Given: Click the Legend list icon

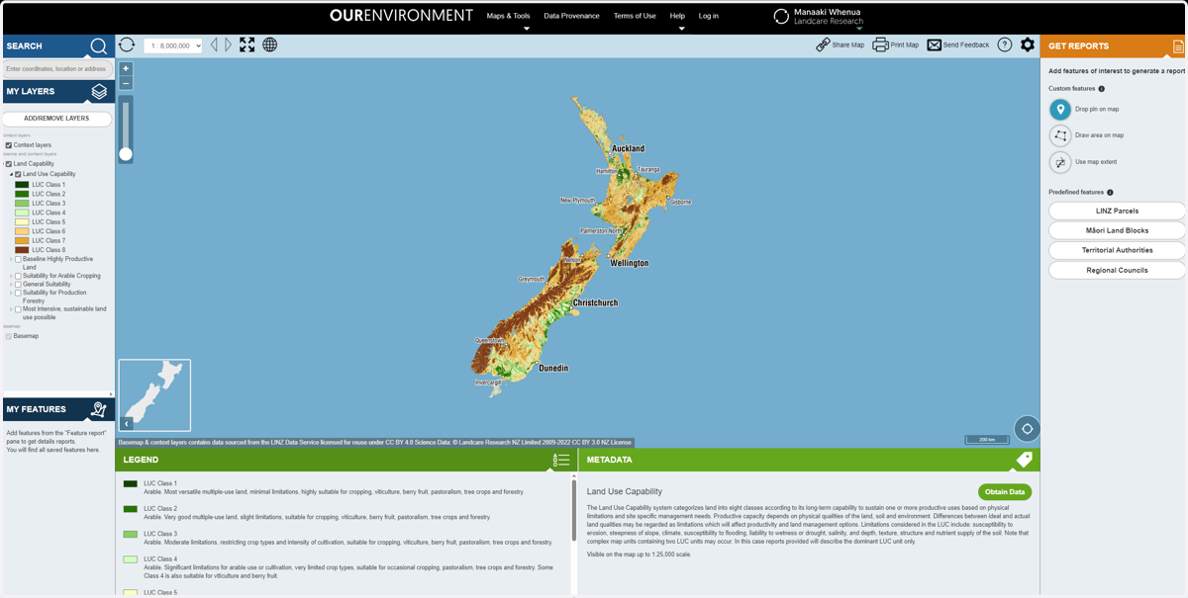Looking at the screenshot, I should pos(561,461).
